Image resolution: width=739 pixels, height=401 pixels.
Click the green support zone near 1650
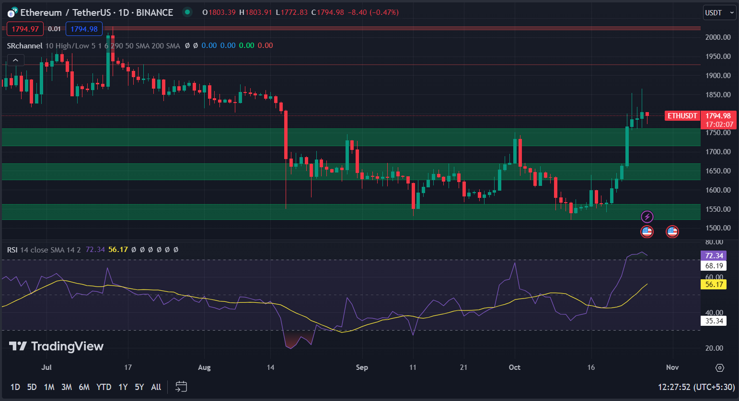(x=351, y=172)
